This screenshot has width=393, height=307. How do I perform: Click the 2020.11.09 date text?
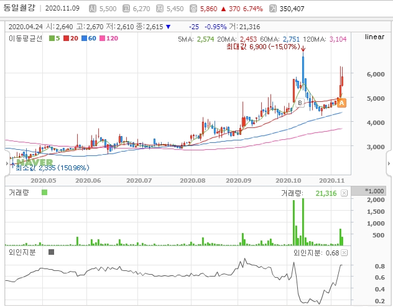(62, 8)
